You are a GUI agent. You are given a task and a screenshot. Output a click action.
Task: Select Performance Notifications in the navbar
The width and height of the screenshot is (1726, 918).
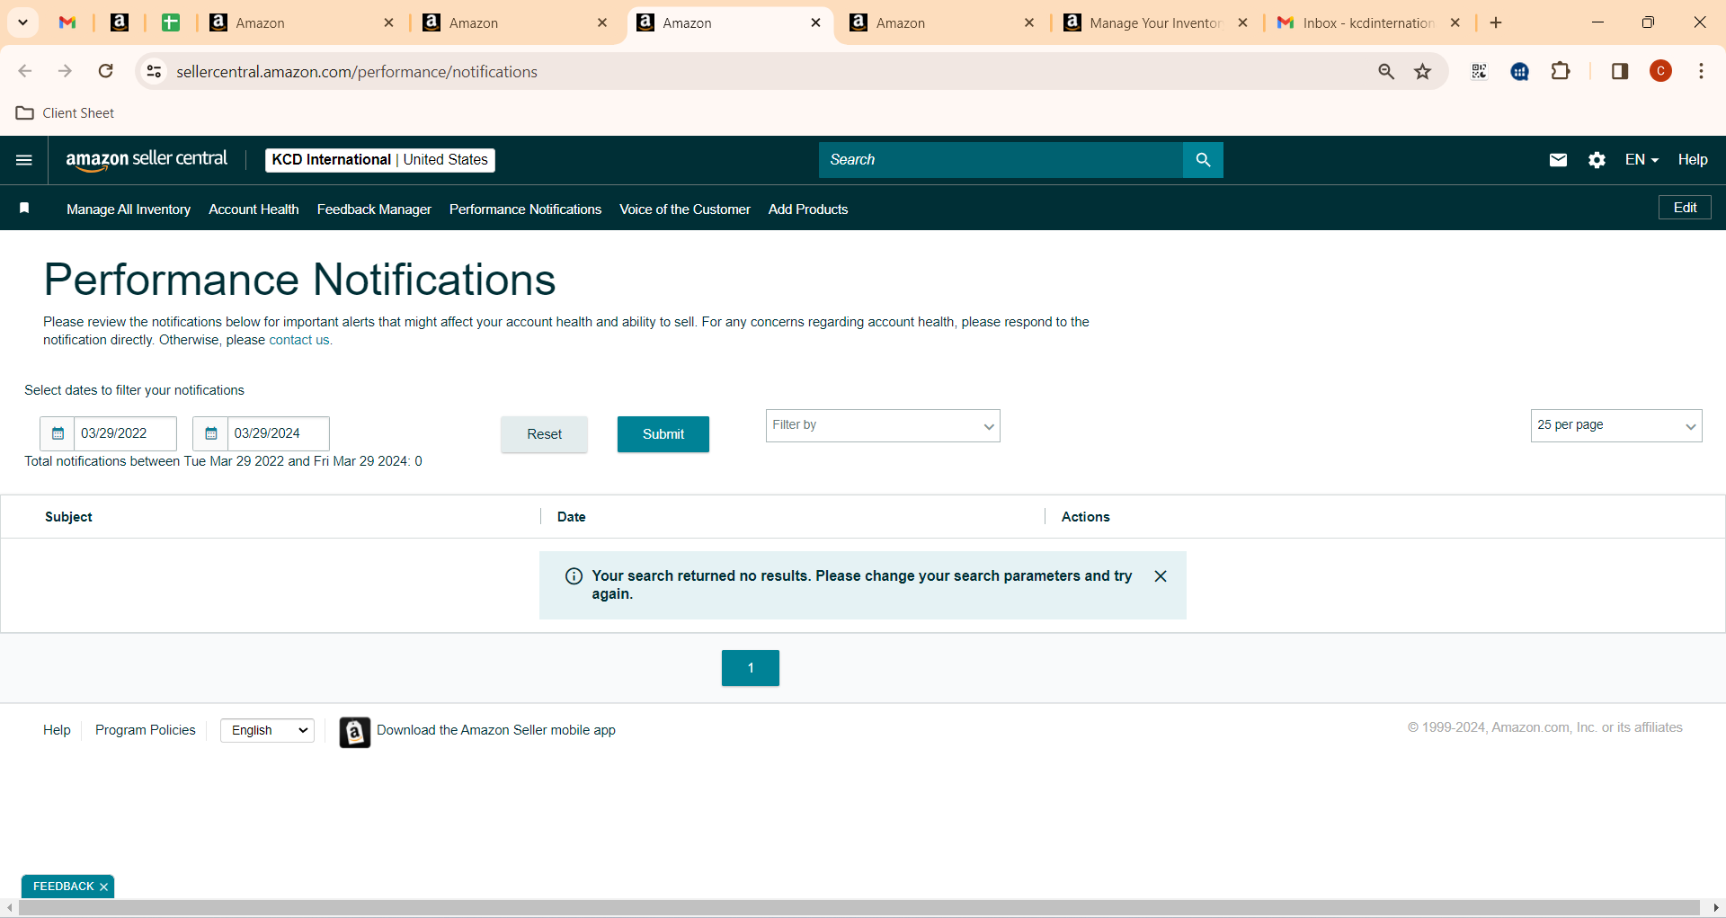click(525, 209)
